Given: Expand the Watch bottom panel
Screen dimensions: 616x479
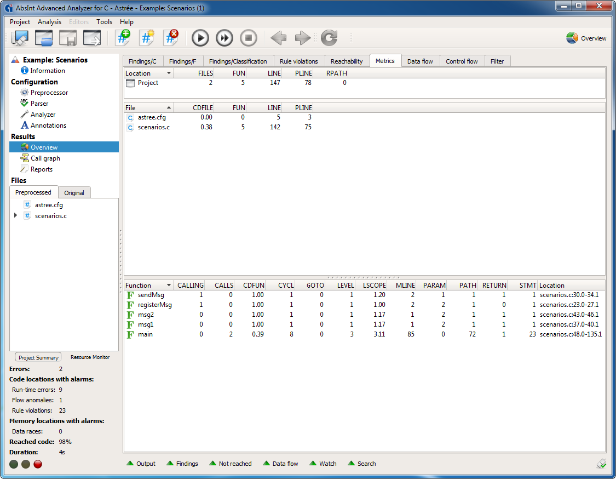Looking at the screenshot, I should (x=323, y=464).
